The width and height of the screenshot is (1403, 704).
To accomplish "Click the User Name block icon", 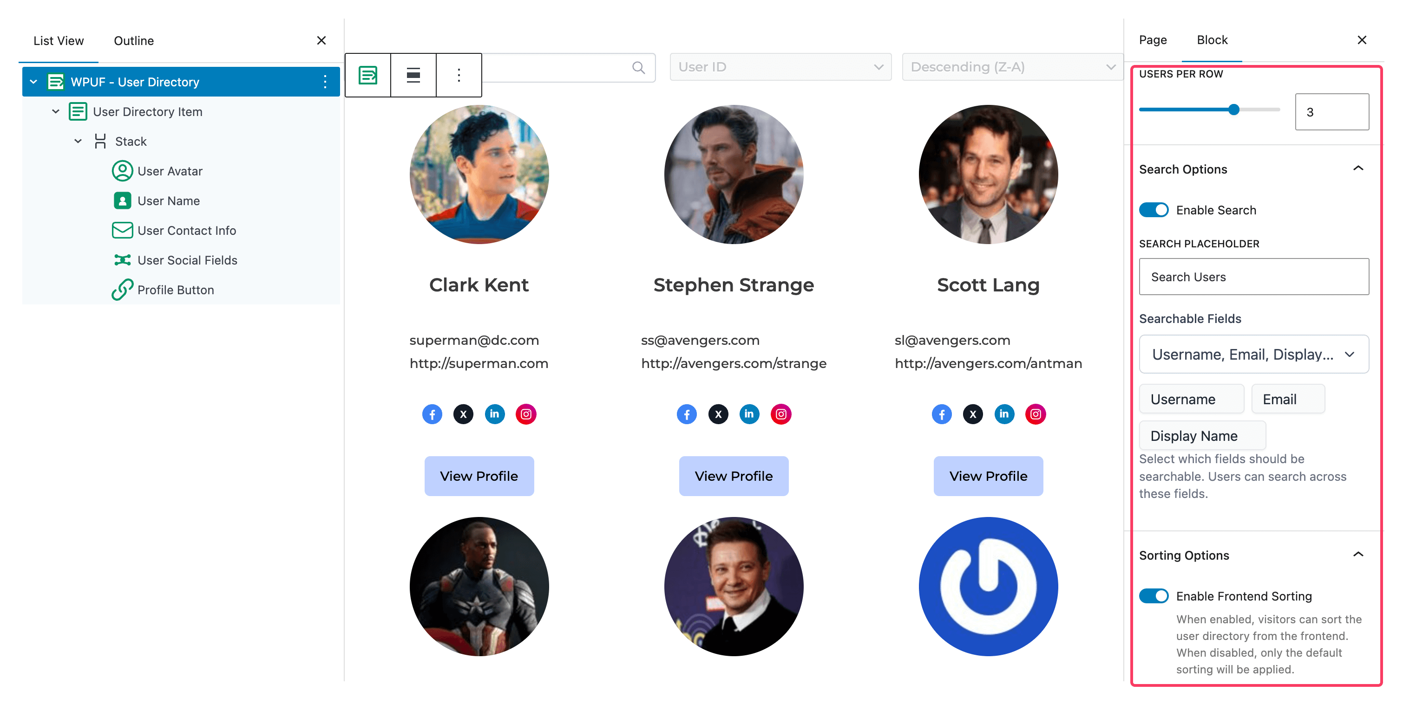I will [122, 201].
